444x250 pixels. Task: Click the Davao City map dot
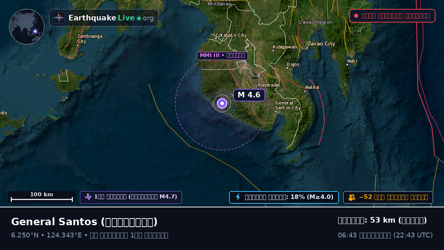307,48
